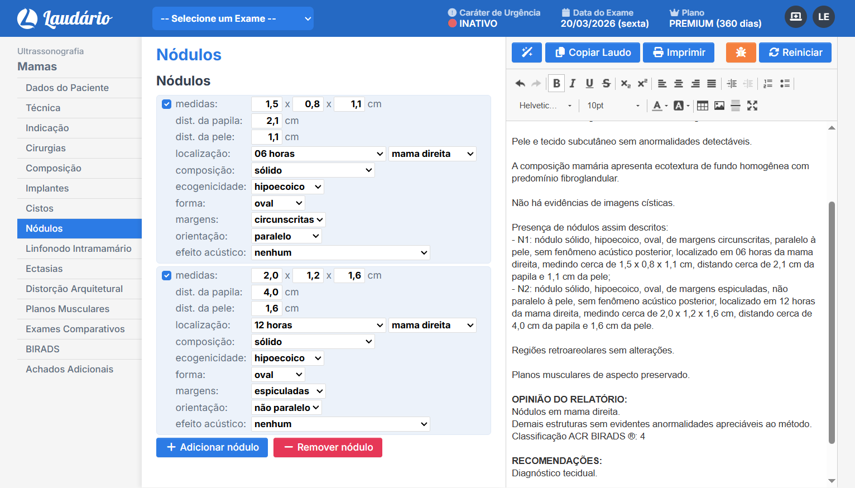855x488 pixels.
Task: Open the Selecione um Exame dropdown
Action: click(233, 18)
